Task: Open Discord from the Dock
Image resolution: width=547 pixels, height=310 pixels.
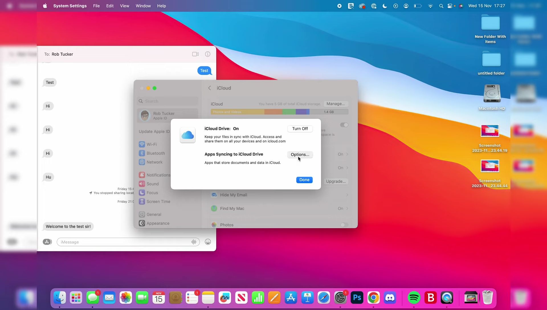Action: tap(390, 298)
